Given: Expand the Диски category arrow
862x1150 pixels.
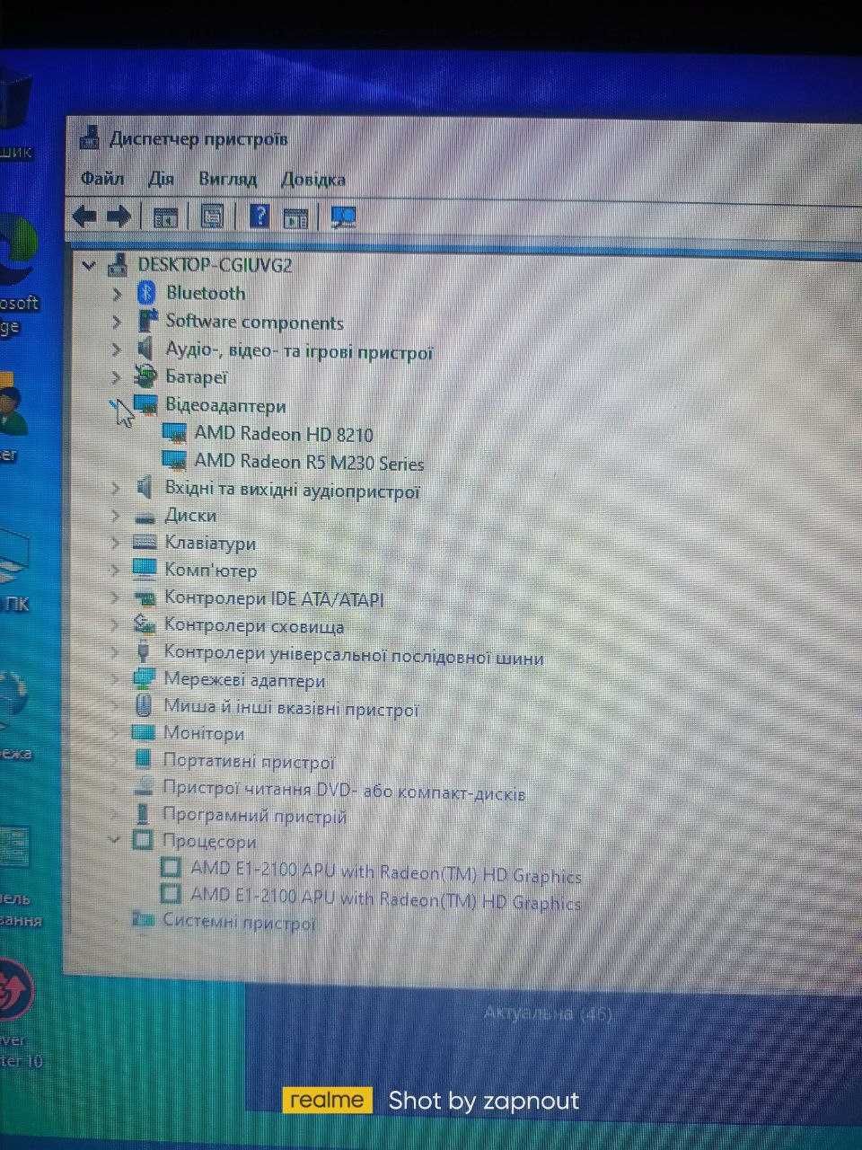Looking at the screenshot, I should (115, 516).
